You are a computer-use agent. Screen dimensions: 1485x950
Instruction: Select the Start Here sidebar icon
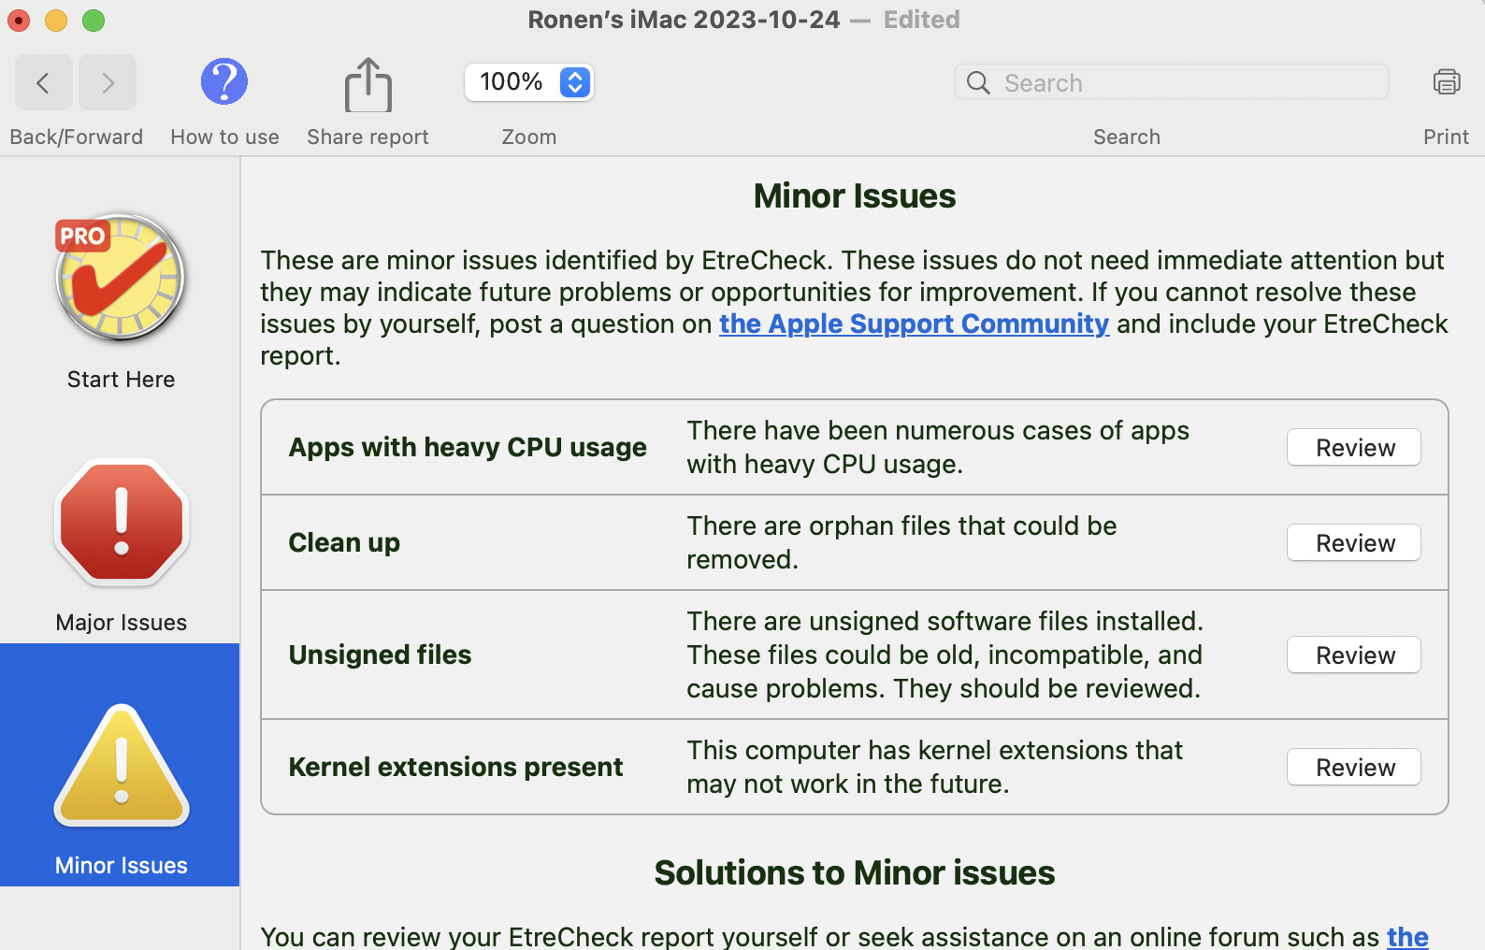(x=121, y=278)
